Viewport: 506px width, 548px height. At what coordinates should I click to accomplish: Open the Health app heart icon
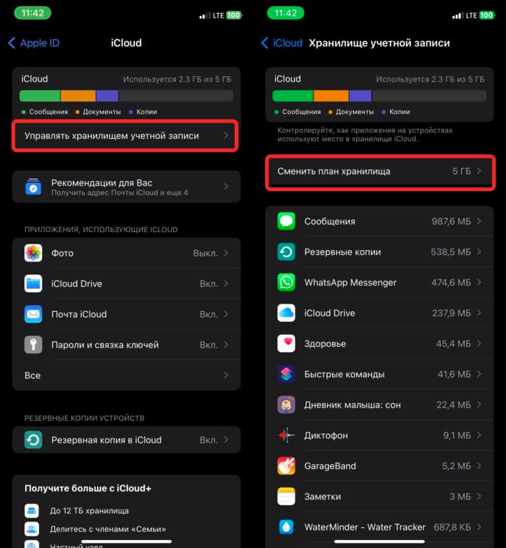[286, 344]
